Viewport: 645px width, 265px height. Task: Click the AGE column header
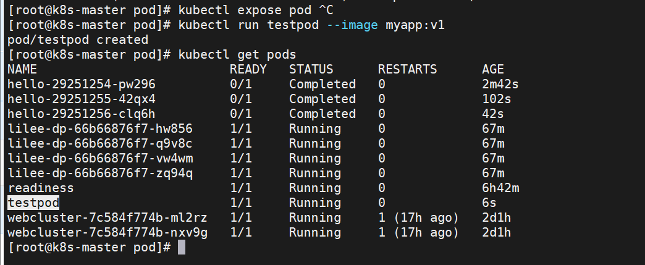pyautogui.click(x=493, y=69)
